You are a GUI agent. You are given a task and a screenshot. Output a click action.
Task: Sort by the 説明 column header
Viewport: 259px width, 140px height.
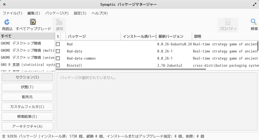pos(225,36)
